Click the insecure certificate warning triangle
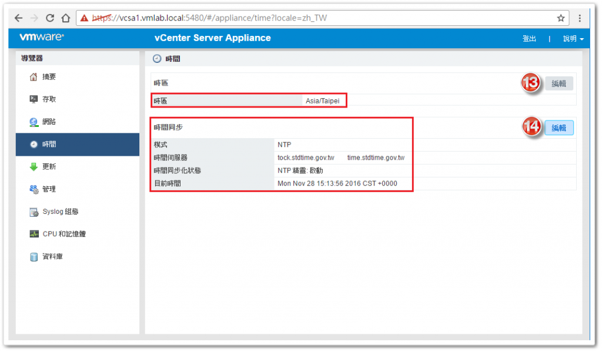This screenshot has height=352, width=602. 84,18
